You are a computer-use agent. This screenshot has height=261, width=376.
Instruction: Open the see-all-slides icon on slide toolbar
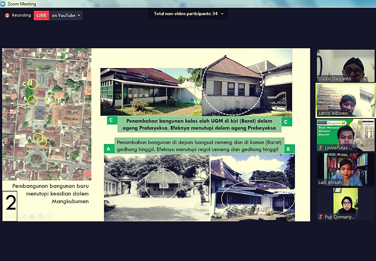(32, 217)
